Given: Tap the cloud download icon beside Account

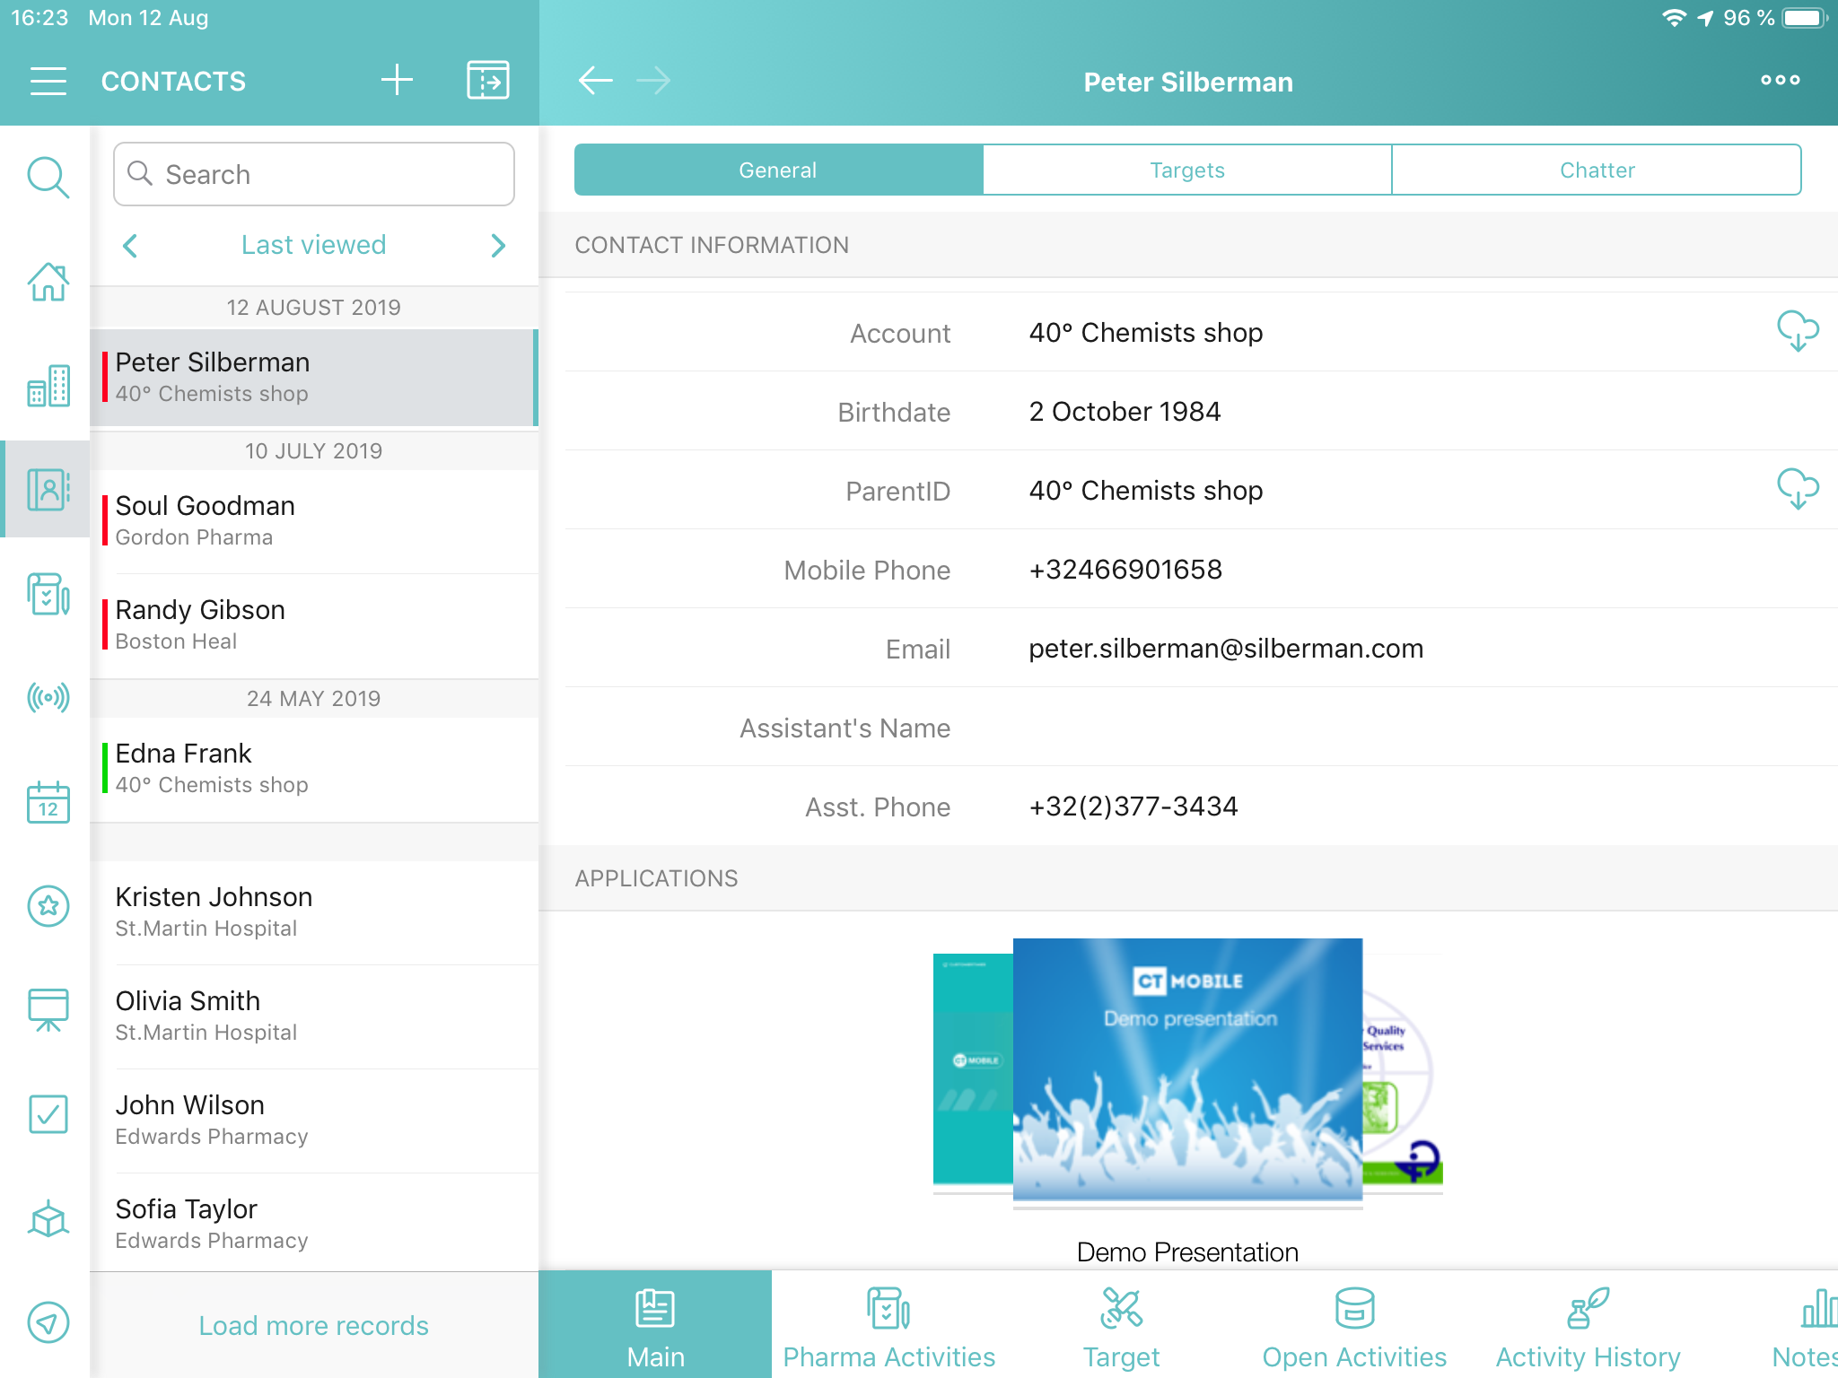Looking at the screenshot, I should click(1798, 331).
